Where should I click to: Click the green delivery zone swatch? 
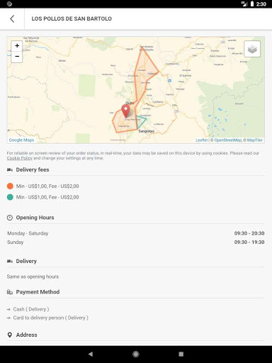tap(10, 197)
